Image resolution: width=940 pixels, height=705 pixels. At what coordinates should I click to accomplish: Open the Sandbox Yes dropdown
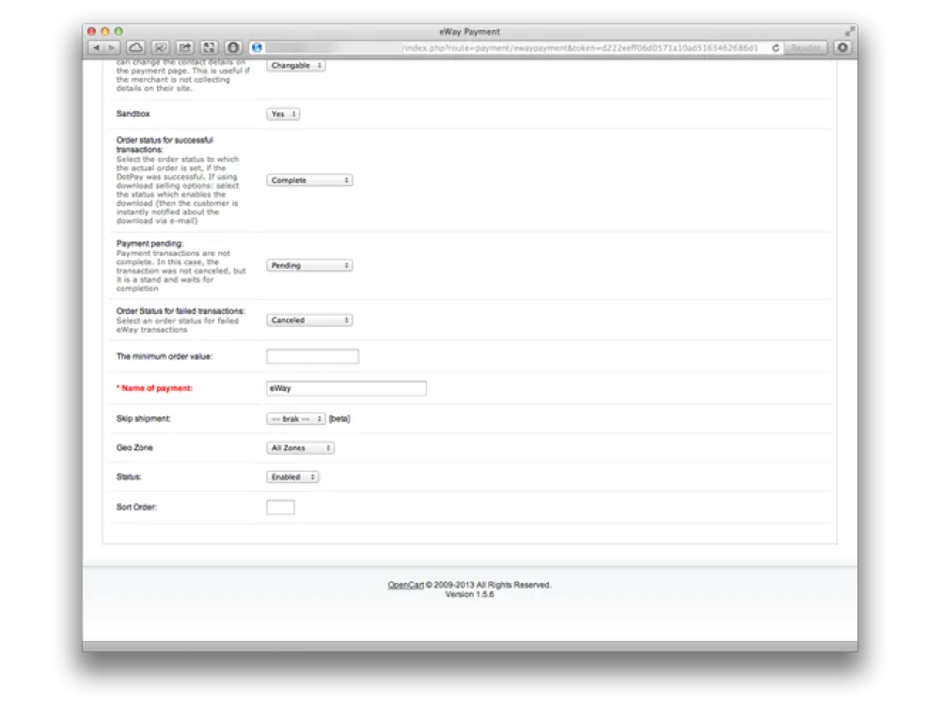coord(284,114)
